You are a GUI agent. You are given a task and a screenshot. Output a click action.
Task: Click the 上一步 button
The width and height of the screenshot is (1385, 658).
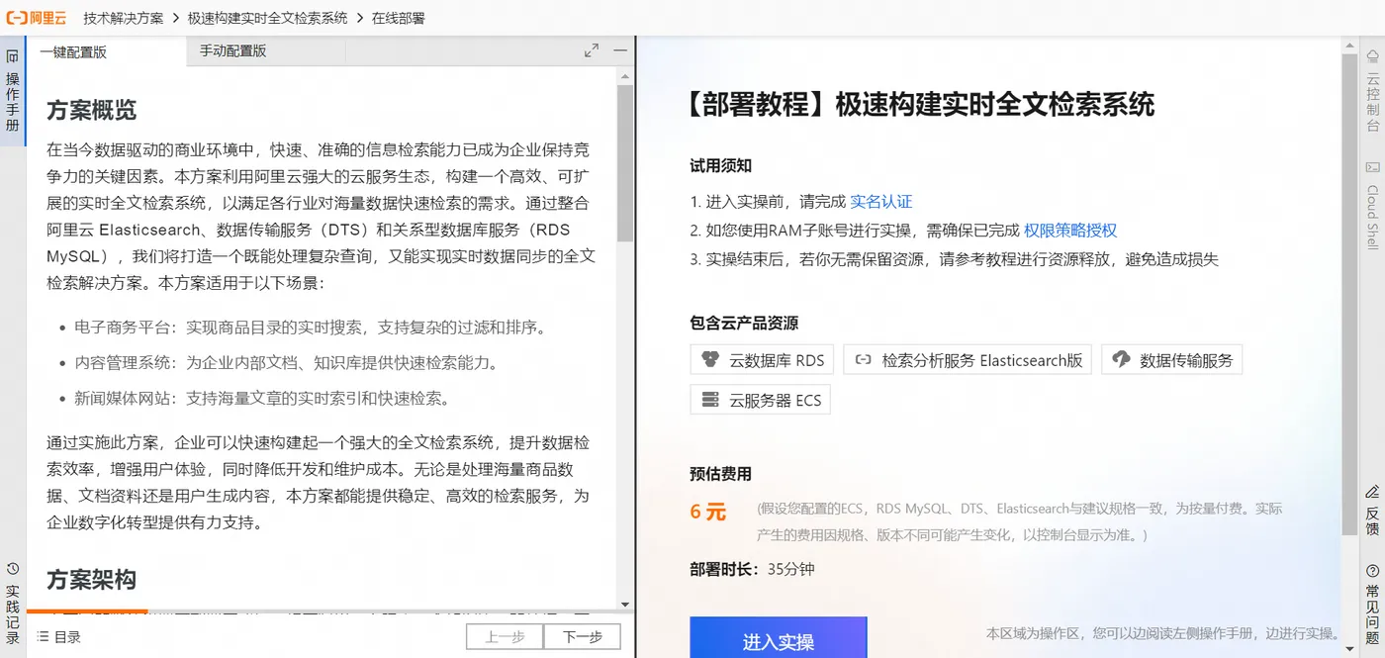coord(505,636)
